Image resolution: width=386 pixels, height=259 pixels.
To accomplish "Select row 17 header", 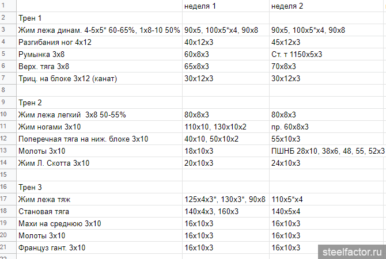I will coord(3,199).
